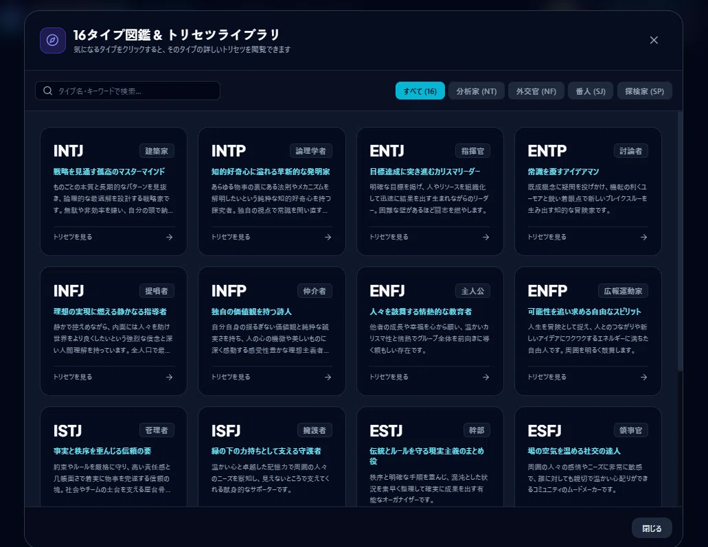Click the arrow icon on the INTP card

coord(328,237)
